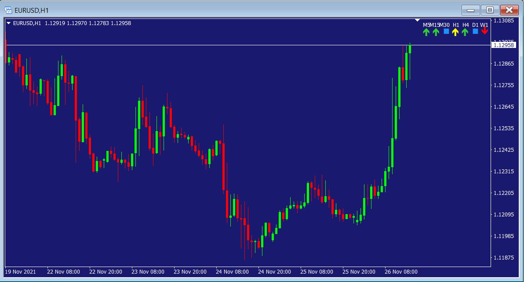
Task: Click the red W1 down arrow
Action: [x=484, y=31]
